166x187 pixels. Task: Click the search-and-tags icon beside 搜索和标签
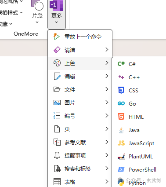click(57, 169)
